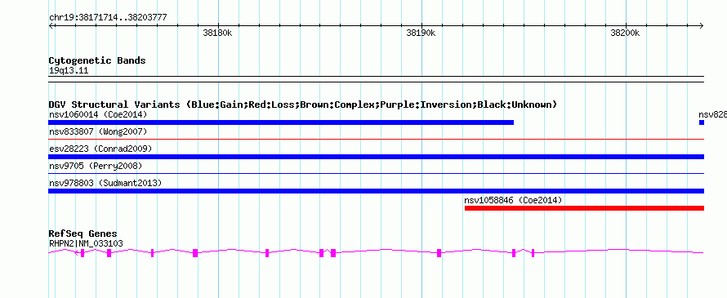The width and height of the screenshot is (727, 298).
Task: Click the 38190k ruler label
Action: click(x=421, y=33)
